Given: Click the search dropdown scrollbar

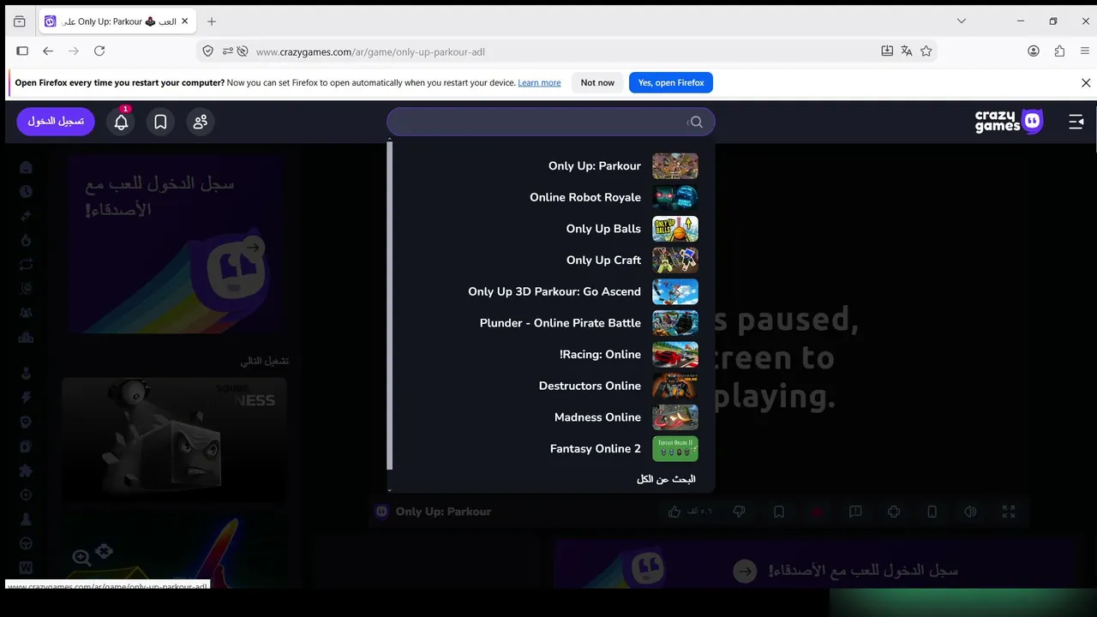Looking at the screenshot, I should coord(390,305).
